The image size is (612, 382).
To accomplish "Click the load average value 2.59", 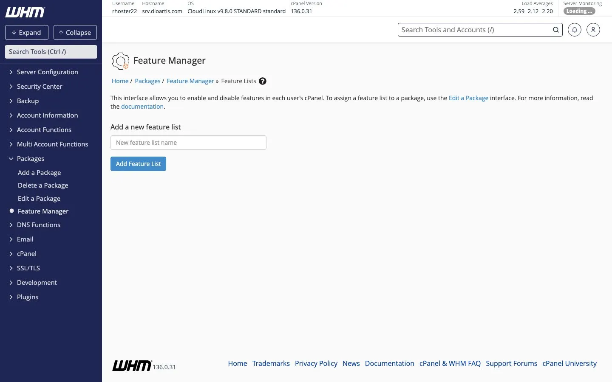I will (519, 11).
